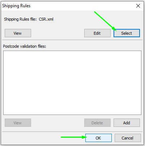Edit the CSR.xml shipping rules file
Screen dimensions: 145x146
[x=97, y=33]
